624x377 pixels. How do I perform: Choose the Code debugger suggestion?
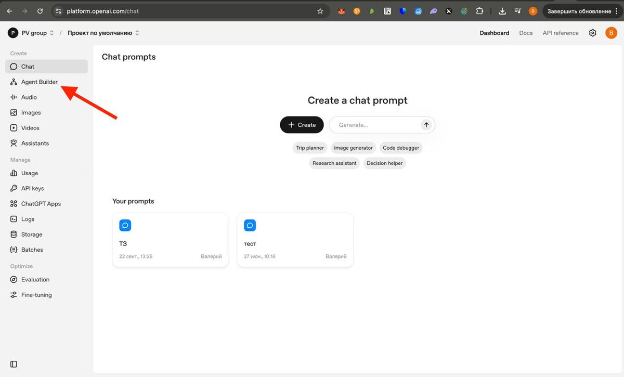[401, 148]
